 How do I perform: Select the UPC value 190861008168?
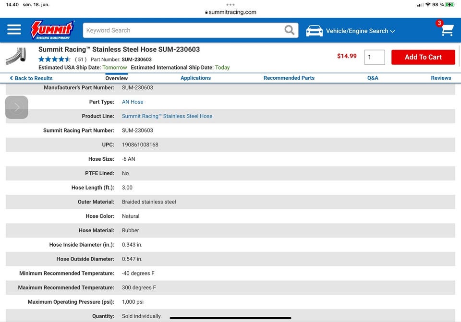(x=140, y=145)
